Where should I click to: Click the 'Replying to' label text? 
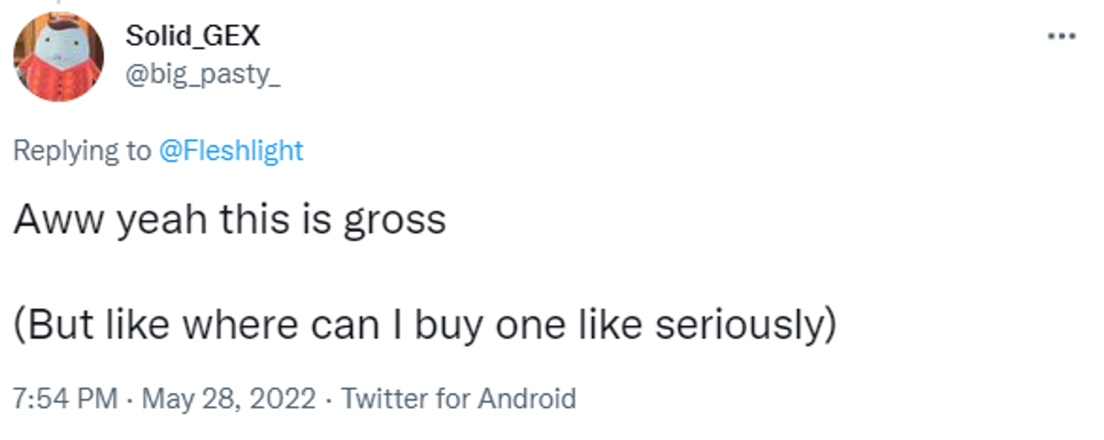(82, 150)
